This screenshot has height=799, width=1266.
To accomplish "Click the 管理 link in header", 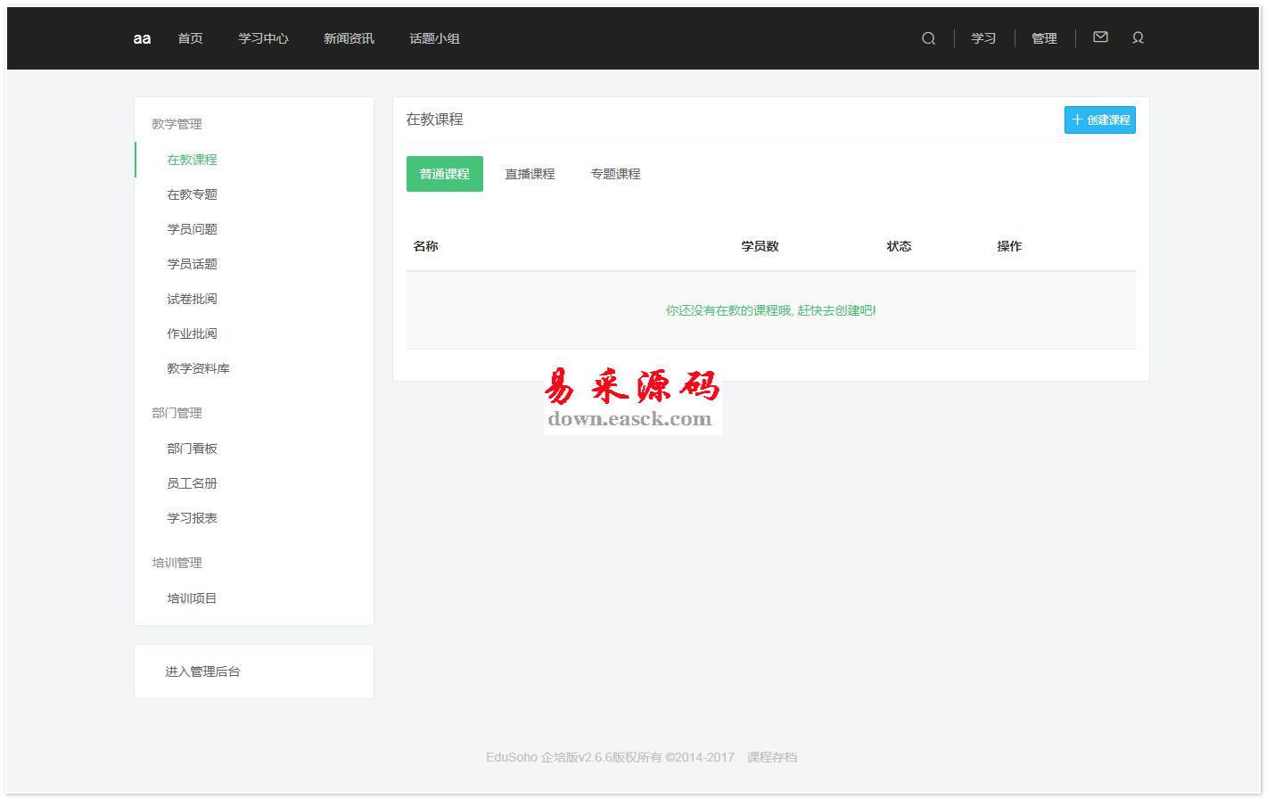I will pyautogui.click(x=1044, y=38).
